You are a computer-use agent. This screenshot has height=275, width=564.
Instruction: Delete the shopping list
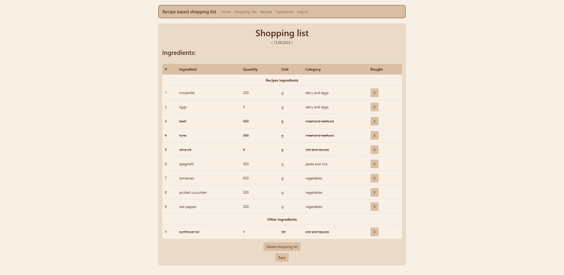282,247
